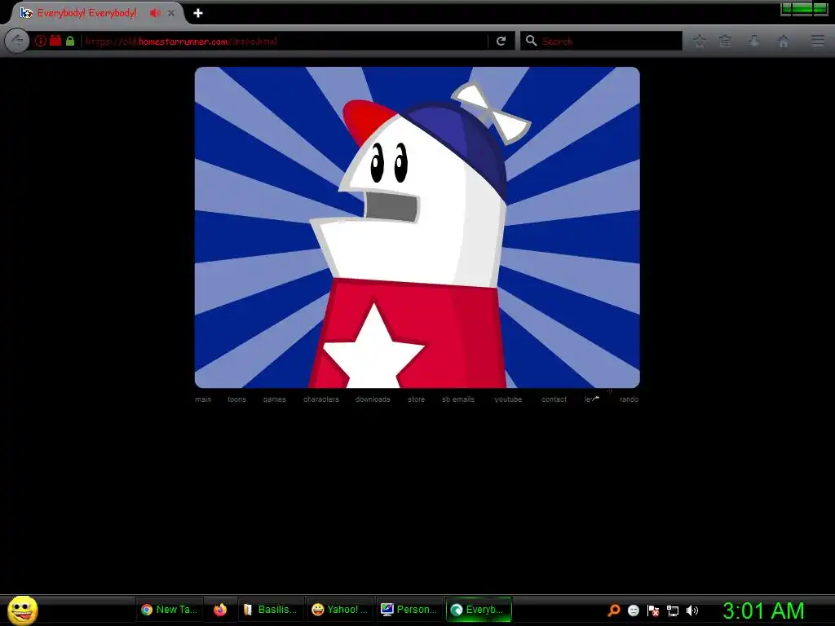
Task: Open a new tab with plus button
Action: point(198,13)
